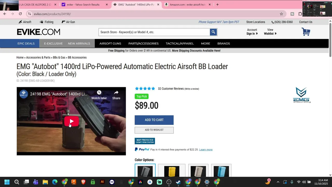332x187 pixels.
Task: Switch to the Amazon evike airsoft tab
Action: (187, 4)
